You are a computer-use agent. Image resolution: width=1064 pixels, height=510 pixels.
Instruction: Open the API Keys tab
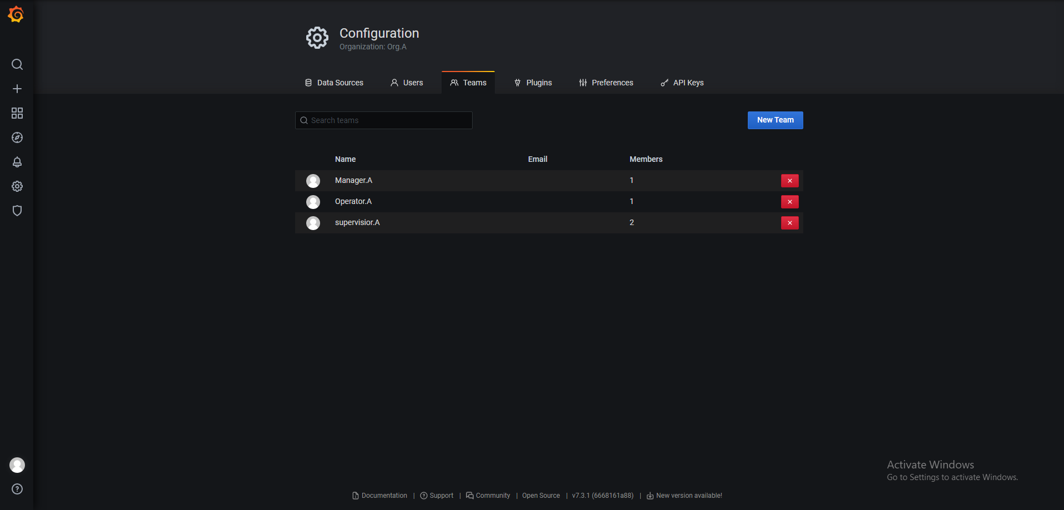(682, 83)
